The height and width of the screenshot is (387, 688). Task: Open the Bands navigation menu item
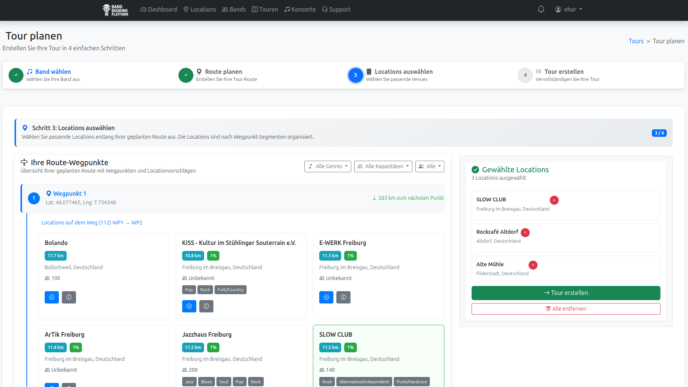234,9
